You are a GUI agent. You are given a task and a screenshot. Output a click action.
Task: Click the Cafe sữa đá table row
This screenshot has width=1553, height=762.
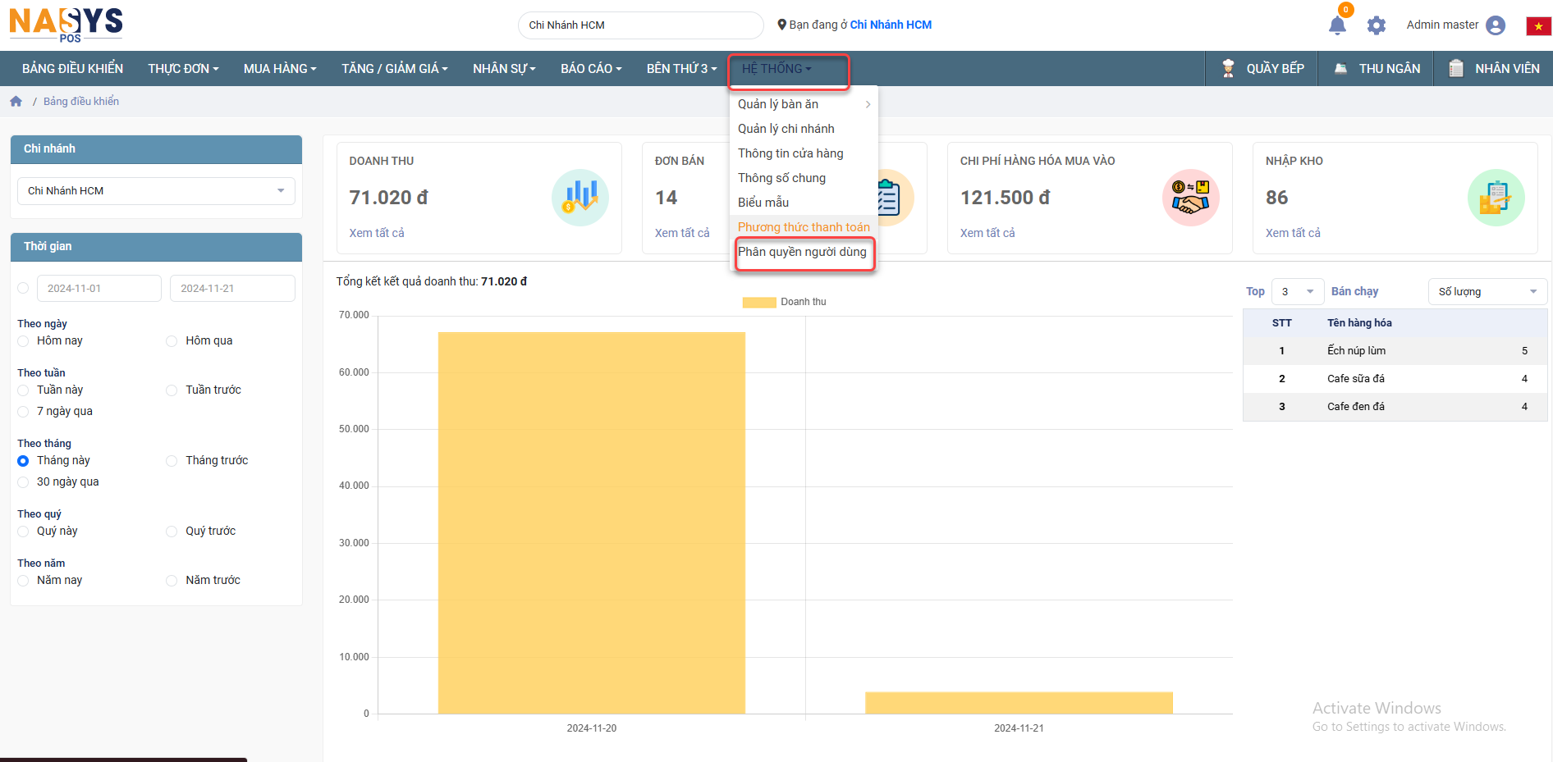click(1395, 379)
